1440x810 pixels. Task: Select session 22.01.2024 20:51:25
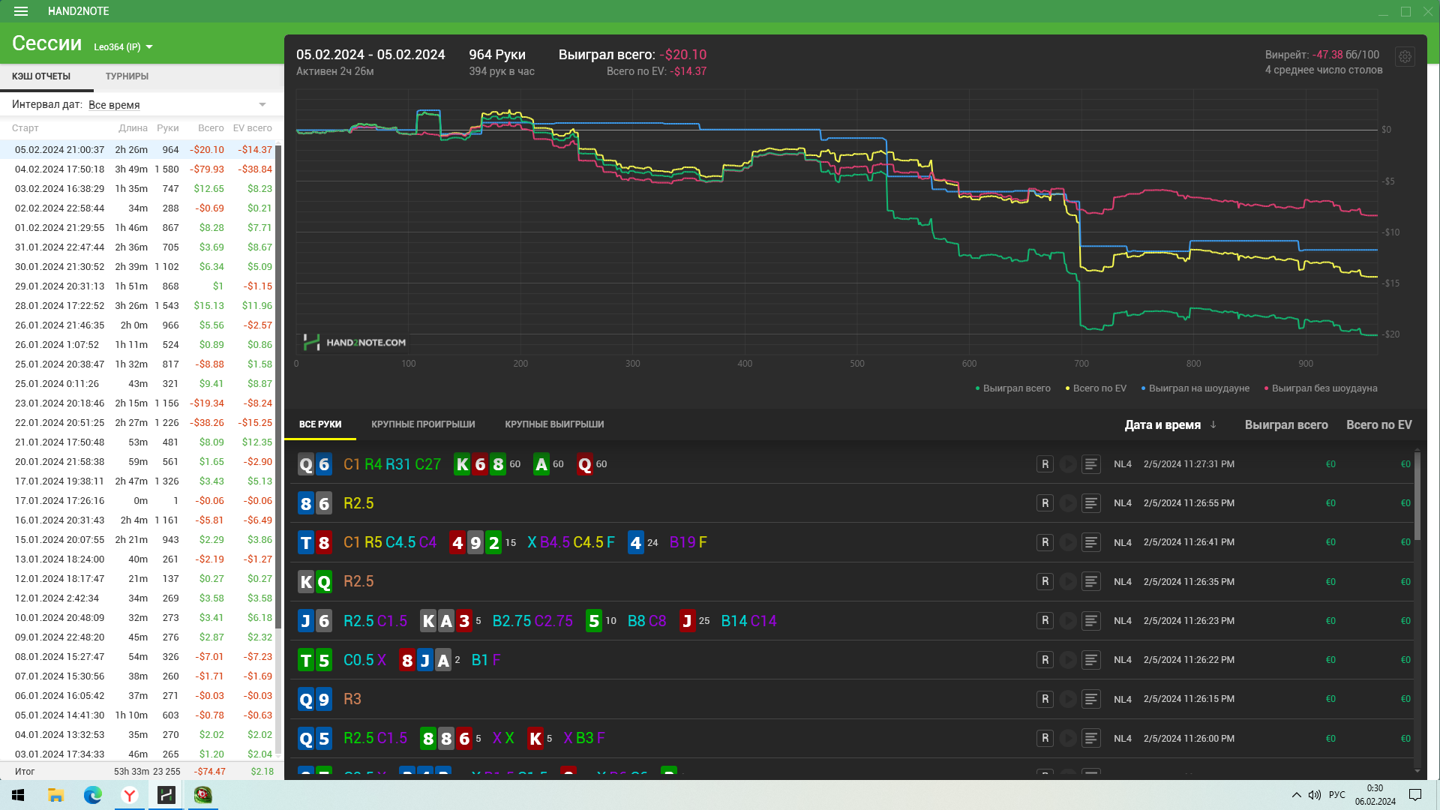(138, 423)
